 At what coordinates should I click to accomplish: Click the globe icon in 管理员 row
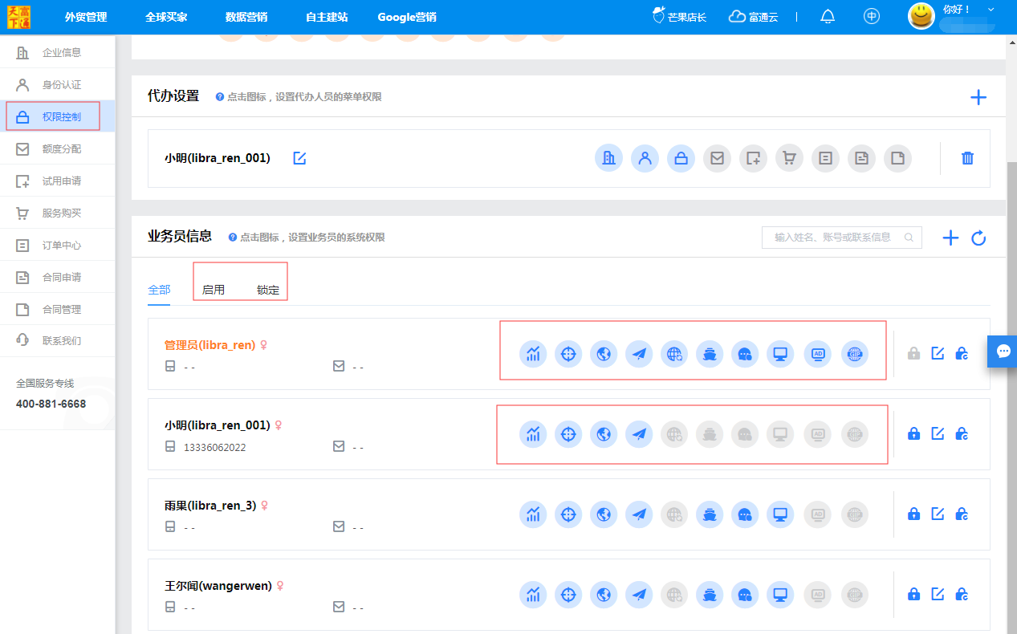(604, 353)
